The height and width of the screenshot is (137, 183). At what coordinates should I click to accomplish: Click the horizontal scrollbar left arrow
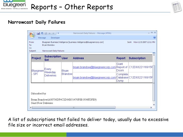click(31, 108)
